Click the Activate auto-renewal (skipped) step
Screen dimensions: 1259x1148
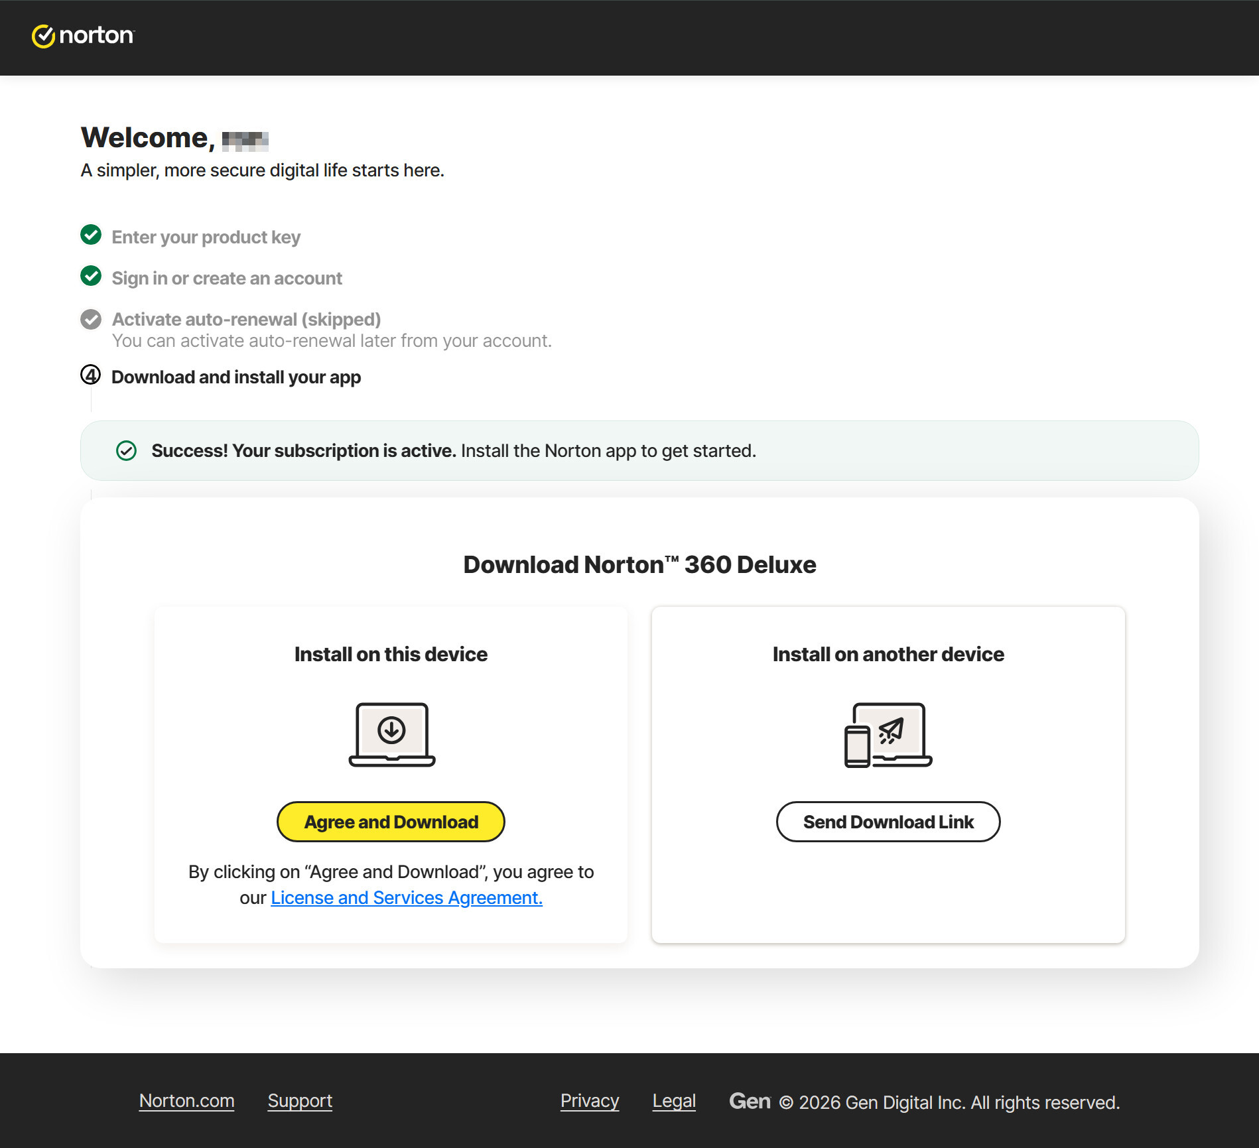click(246, 319)
